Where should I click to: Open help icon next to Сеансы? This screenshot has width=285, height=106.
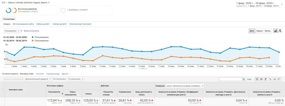(x=94, y=94)
